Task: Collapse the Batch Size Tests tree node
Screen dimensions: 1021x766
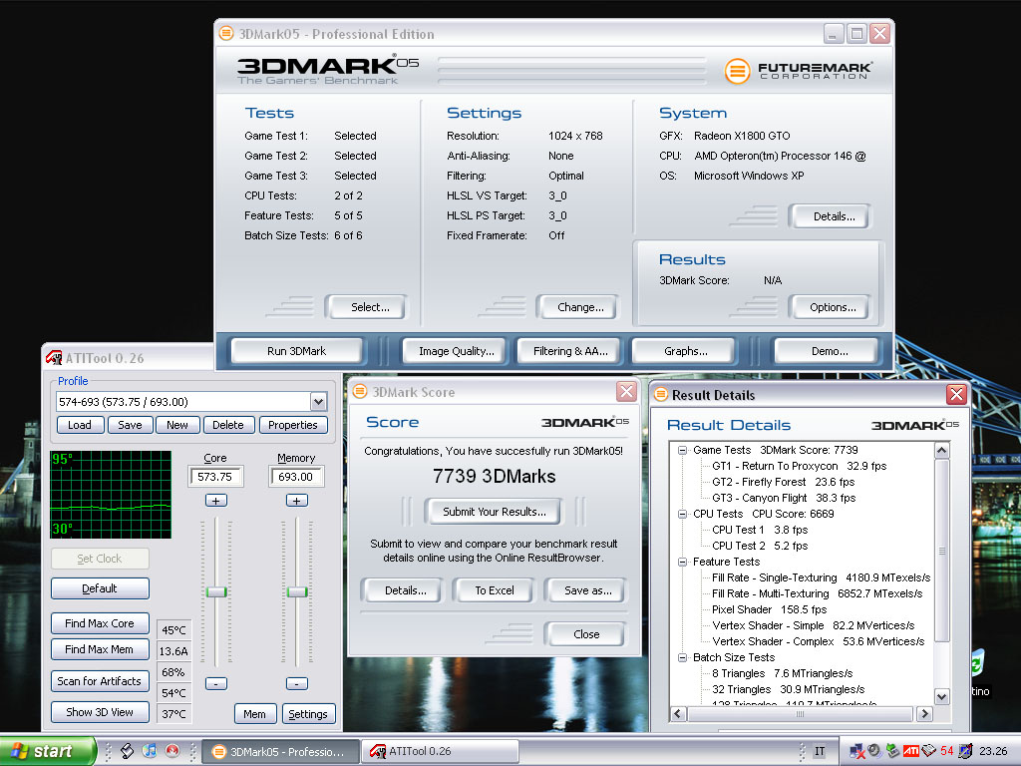Action: [682, 657]
